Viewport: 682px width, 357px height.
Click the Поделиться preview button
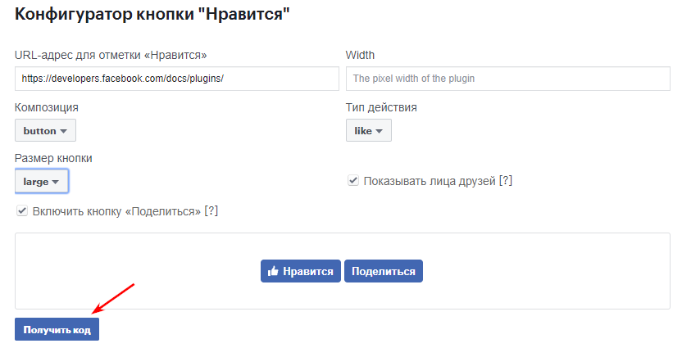(x=383, y=271)
